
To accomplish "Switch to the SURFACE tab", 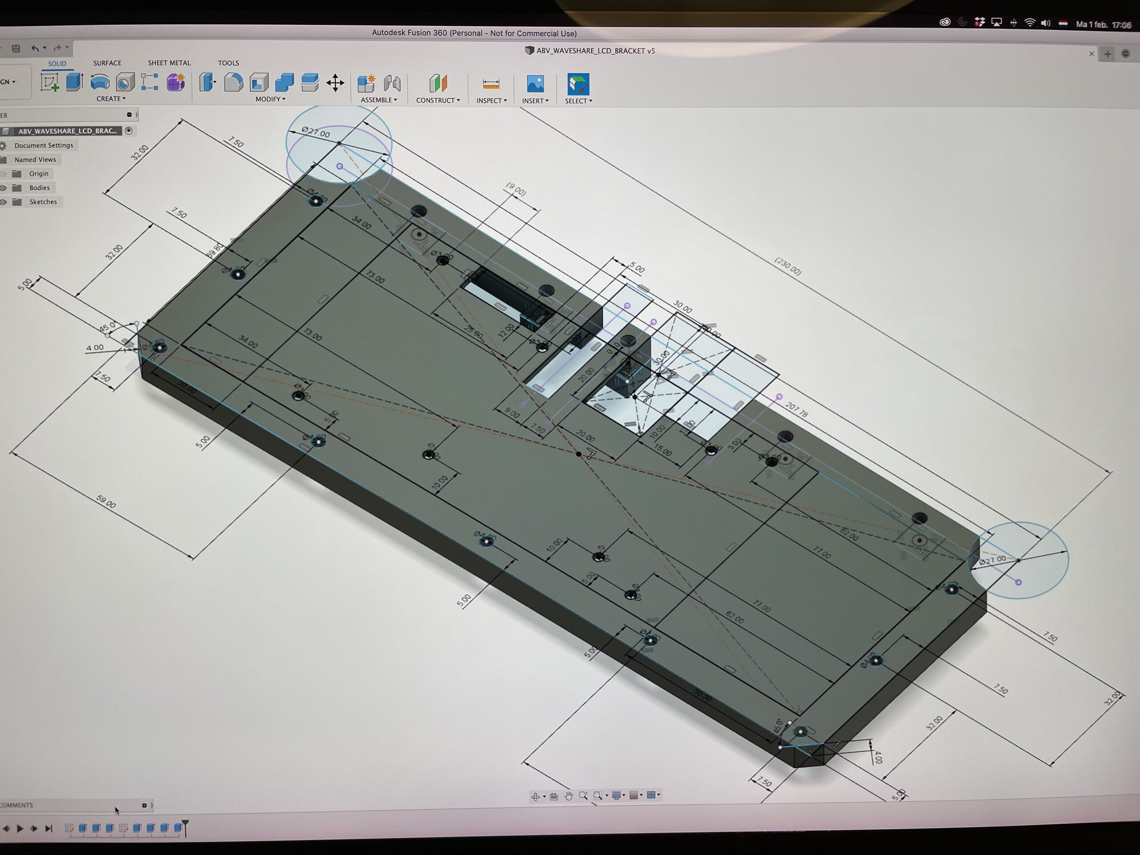I will pos(107,63).
